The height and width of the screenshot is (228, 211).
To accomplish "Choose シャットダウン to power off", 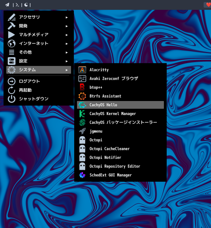I will tap(39, 99).
